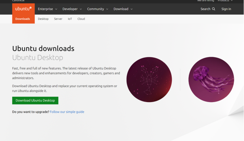Open the IoT tab
Screen dimensions: 244x141
(70, 19)
